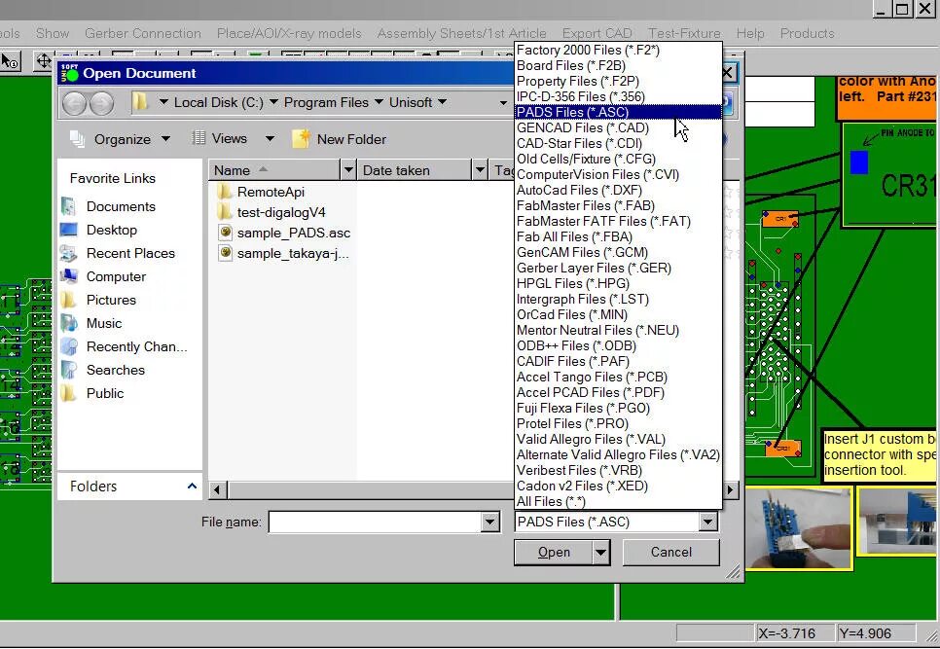Screen dimensions: 940x649
Task: Collapse the file type combo box
Action: tap(708, 522)
